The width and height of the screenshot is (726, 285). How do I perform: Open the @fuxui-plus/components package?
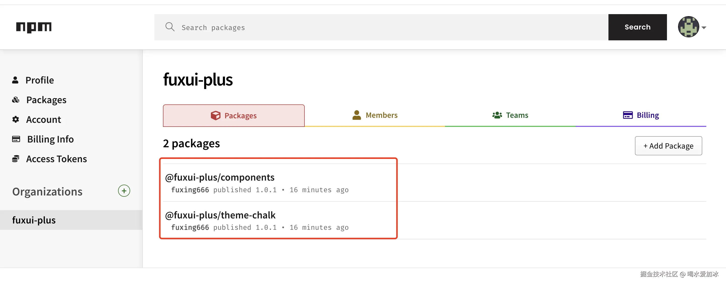[219, 177]
